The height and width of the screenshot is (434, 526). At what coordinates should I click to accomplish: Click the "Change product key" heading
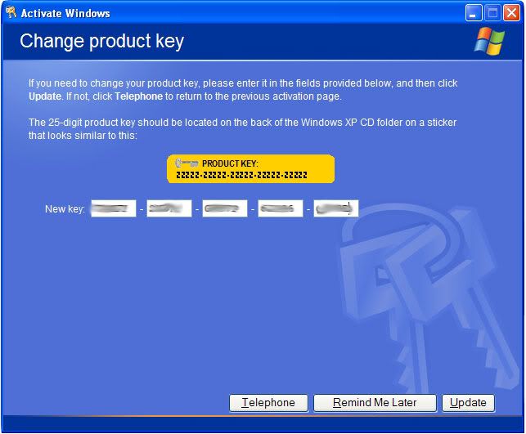(101, 42)
